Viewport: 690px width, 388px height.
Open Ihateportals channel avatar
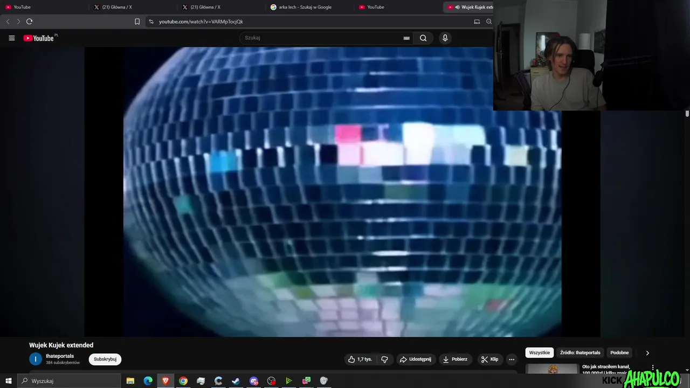[36, 359]
